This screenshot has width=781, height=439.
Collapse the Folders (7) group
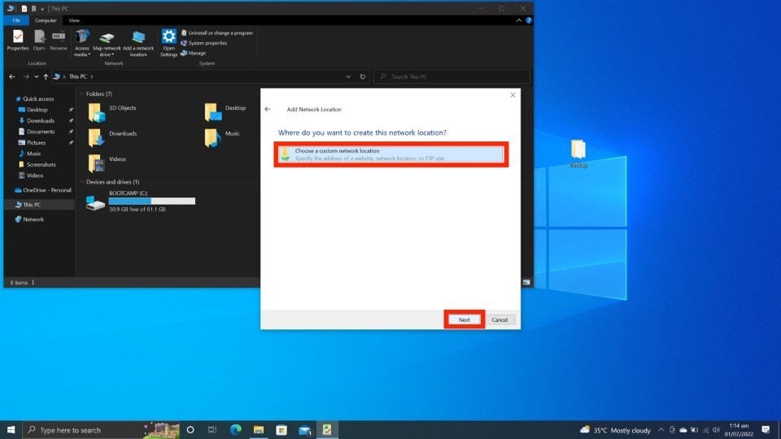pyautogui.click(x=81, y=93)
